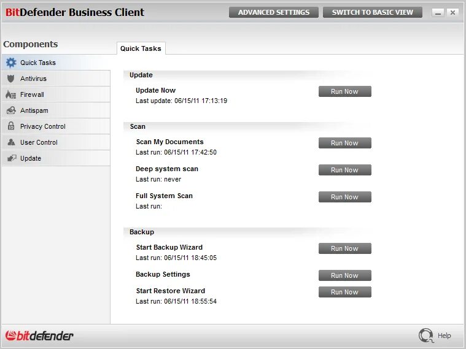Click the 'Update Now' task title
The image size is (466, 349).
pyautogui.click(x=156, y=90)
